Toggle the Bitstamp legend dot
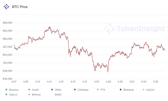Viewport: 168px width, 101px height. (x=120, y=90)
